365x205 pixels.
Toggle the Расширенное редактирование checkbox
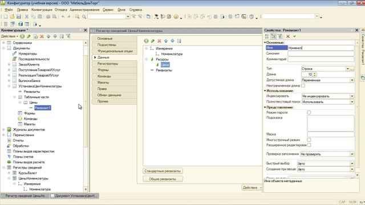point(309,145)
